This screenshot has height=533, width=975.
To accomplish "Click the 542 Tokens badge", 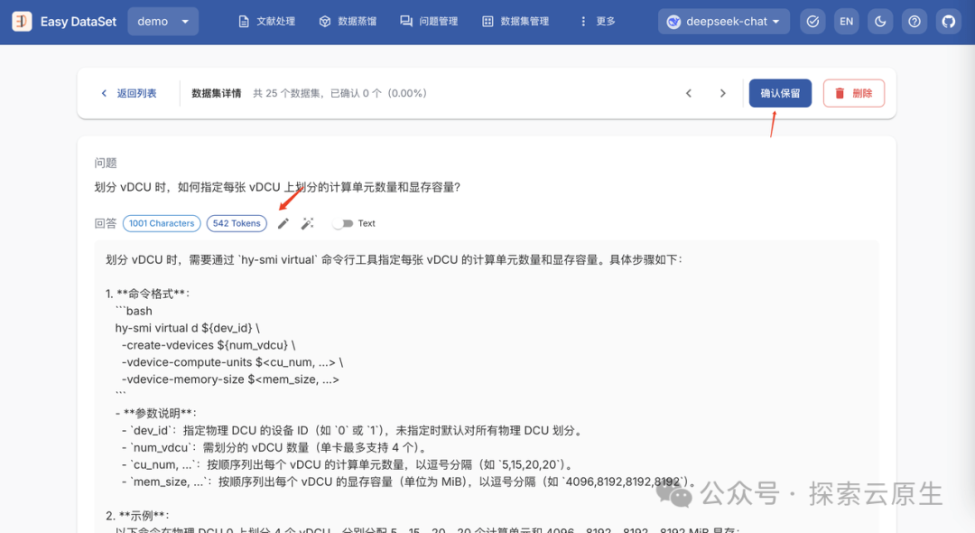I will coord(236,223).
